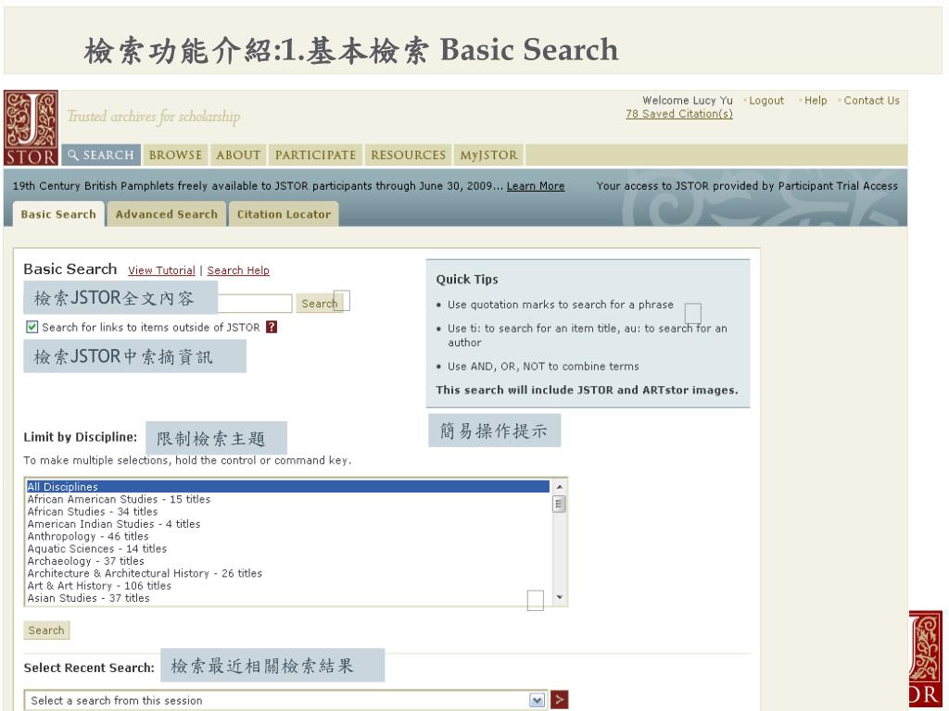Switch to the Basic Search tab
This screenshot has width=949, height=711.
[58, 214]
